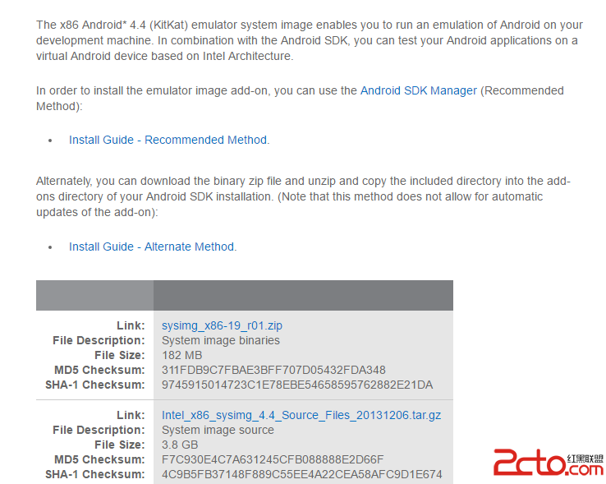Click the paragraph starting 'Alternately, you can download'
This screenshot has height=484, width=606.
(303, 196)
